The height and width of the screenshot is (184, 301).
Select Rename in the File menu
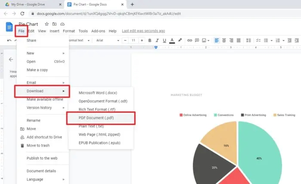(x=43, y=121)
